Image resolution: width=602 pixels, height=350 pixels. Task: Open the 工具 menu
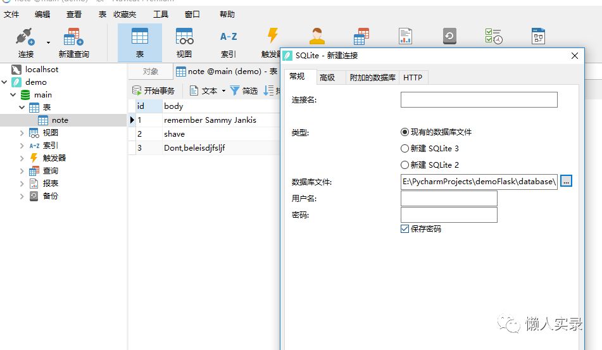161,14
